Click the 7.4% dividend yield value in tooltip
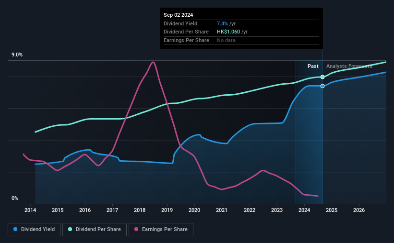 click(x=222, y=23)
